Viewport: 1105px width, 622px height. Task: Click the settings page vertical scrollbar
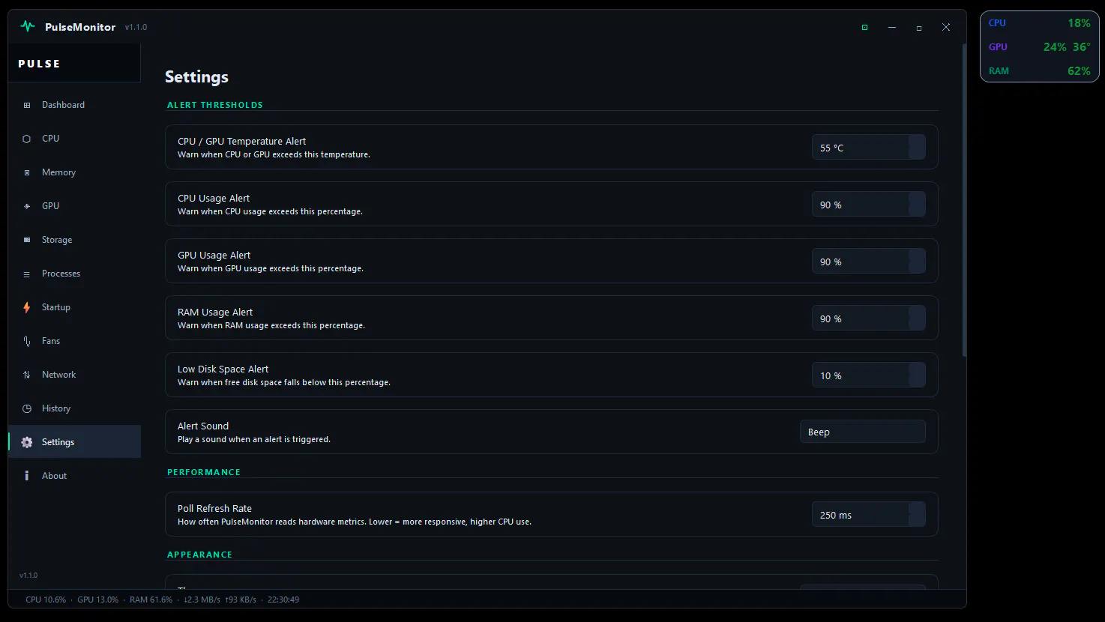click(964, 199)
